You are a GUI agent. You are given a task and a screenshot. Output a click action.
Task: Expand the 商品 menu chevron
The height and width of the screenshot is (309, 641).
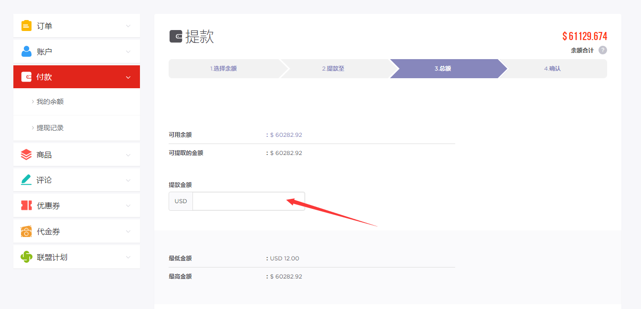click(x=128, y=155)
